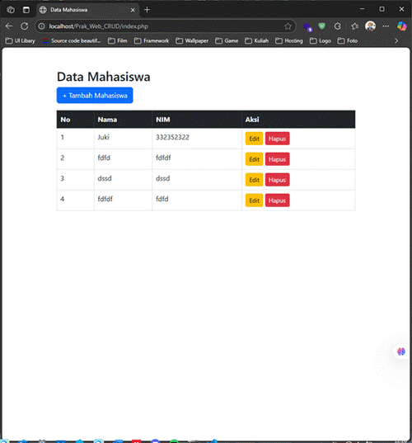Click the floating brain assistant icon
Screen dimensions: 412x443
point(401,351)
